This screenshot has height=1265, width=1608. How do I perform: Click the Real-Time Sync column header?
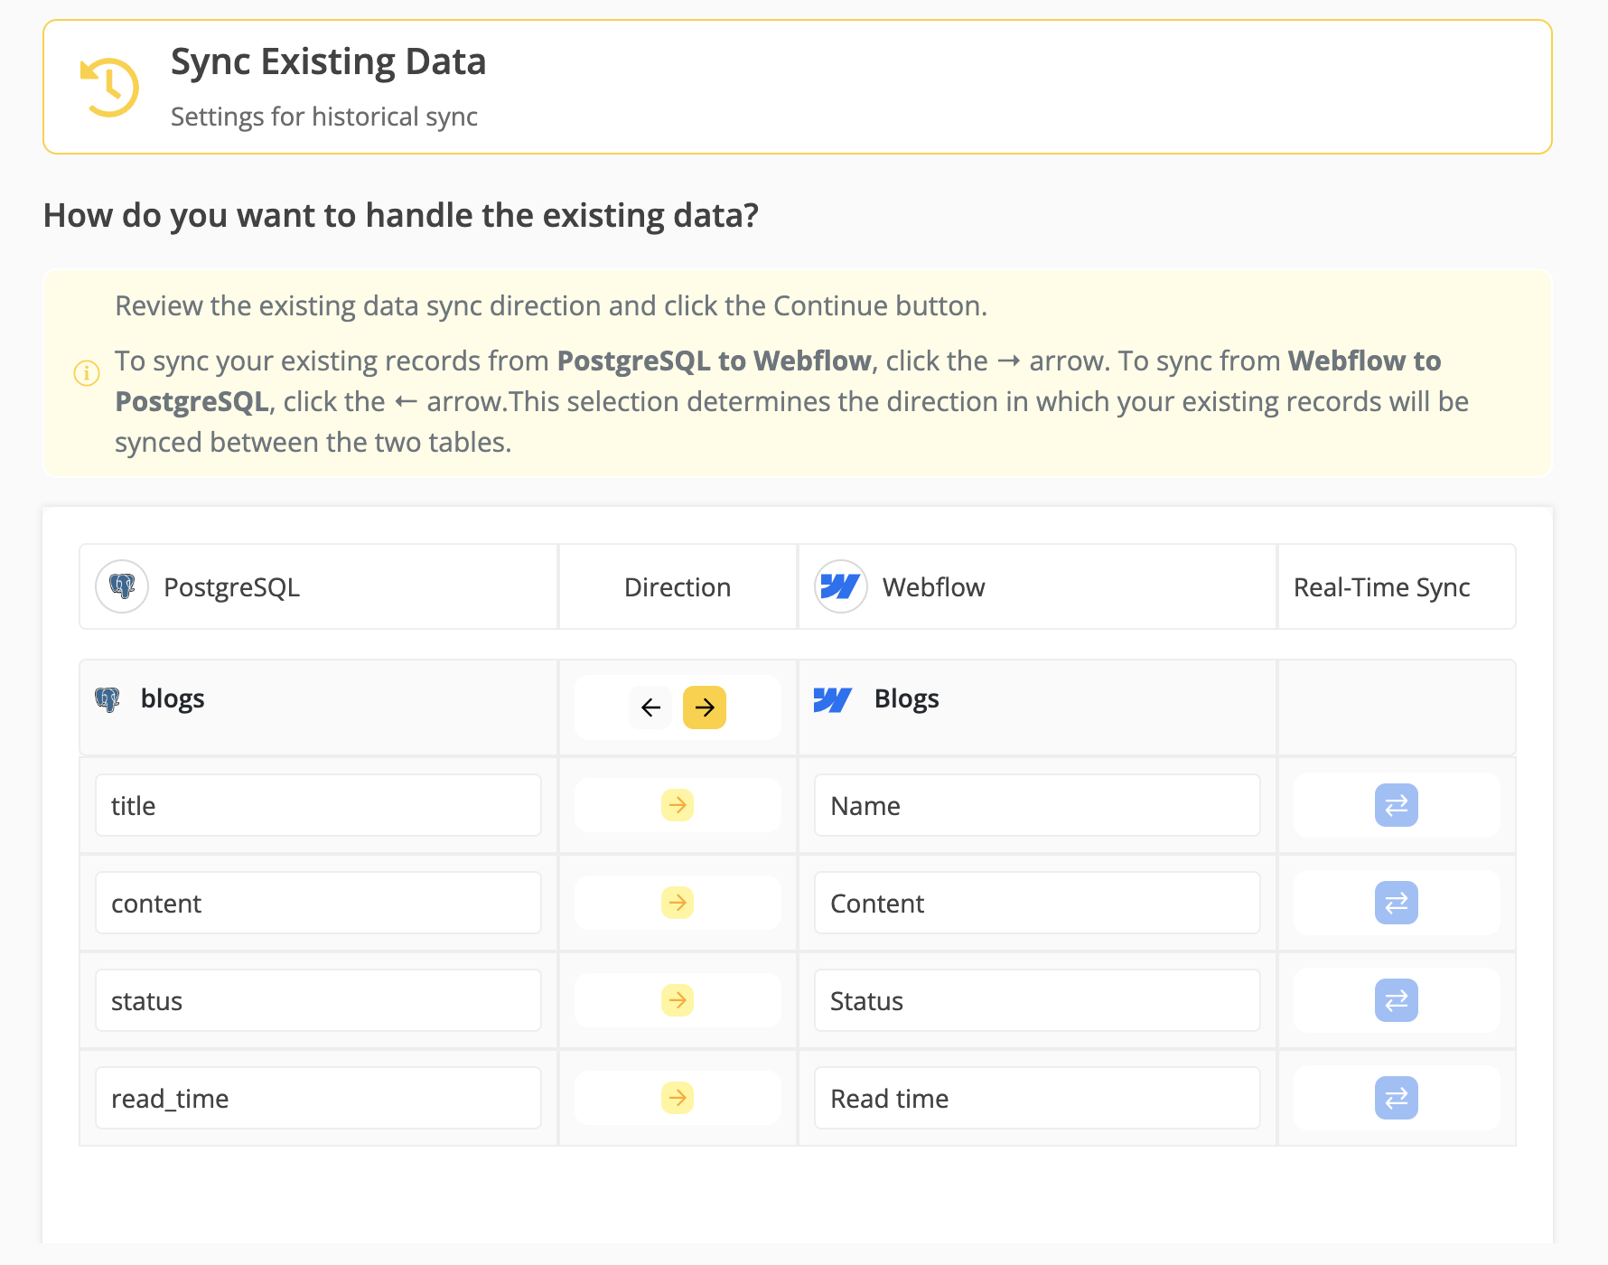pyautogui.click(x=1382, y=587)
